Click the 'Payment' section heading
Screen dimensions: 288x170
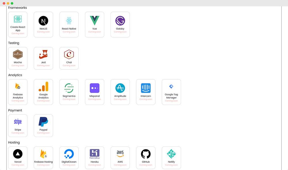click(15, 110)
